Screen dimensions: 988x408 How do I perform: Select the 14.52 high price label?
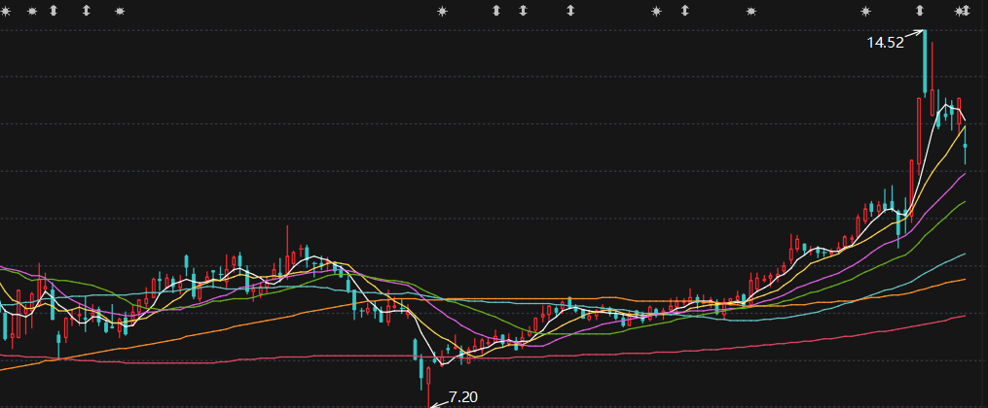(x=885, y=43)
